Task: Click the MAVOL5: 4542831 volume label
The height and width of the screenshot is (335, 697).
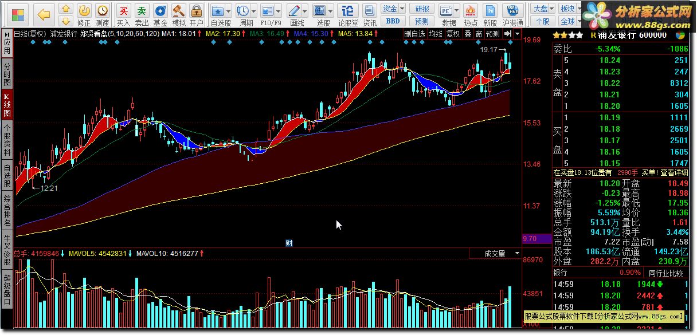Action: (97, 253)
